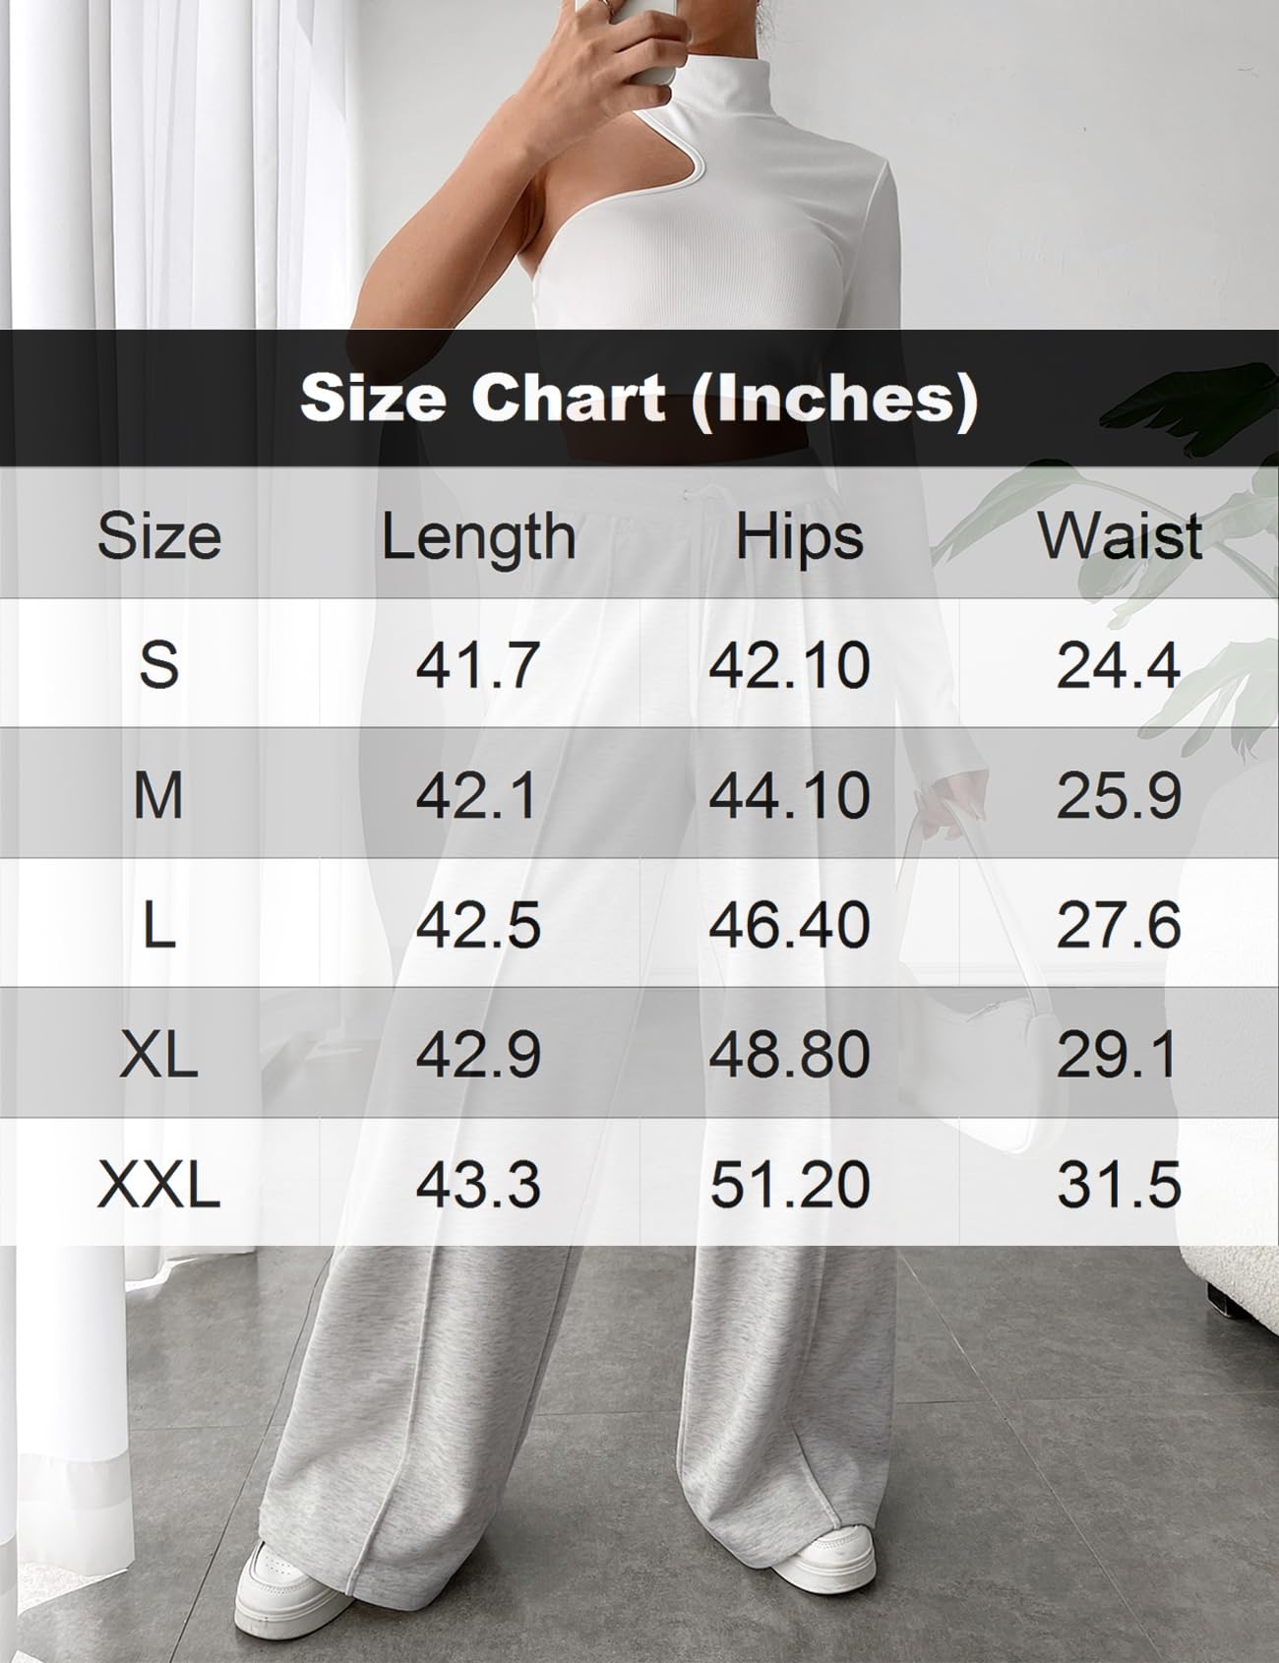Screen dimensions: 1279x1663
Task: Select the S size row label
Action: click(158, 665)
